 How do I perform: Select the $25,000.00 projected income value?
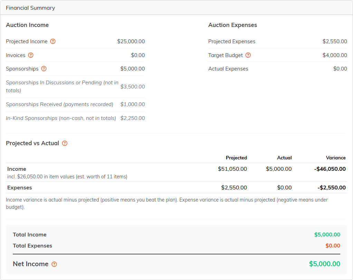(131, 41)
